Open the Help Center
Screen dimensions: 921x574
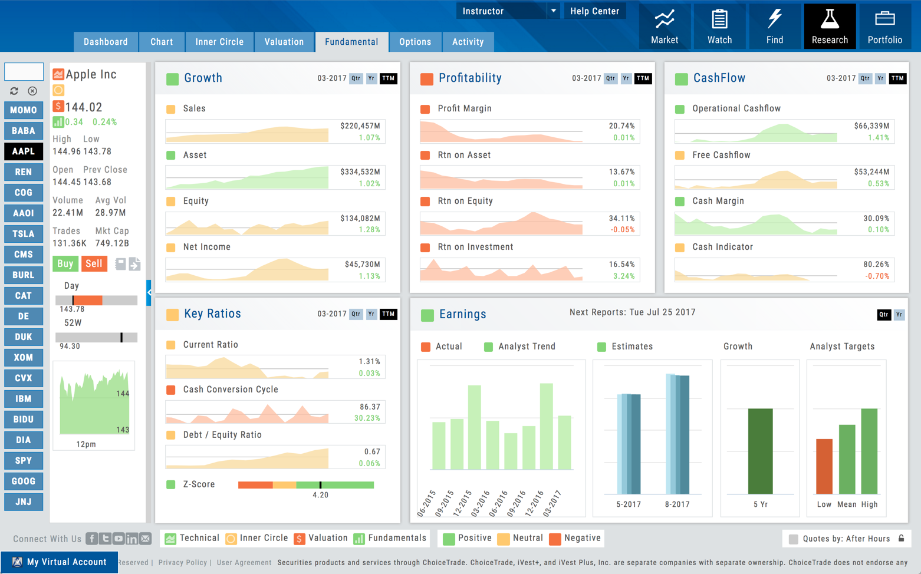click(594, 11)
